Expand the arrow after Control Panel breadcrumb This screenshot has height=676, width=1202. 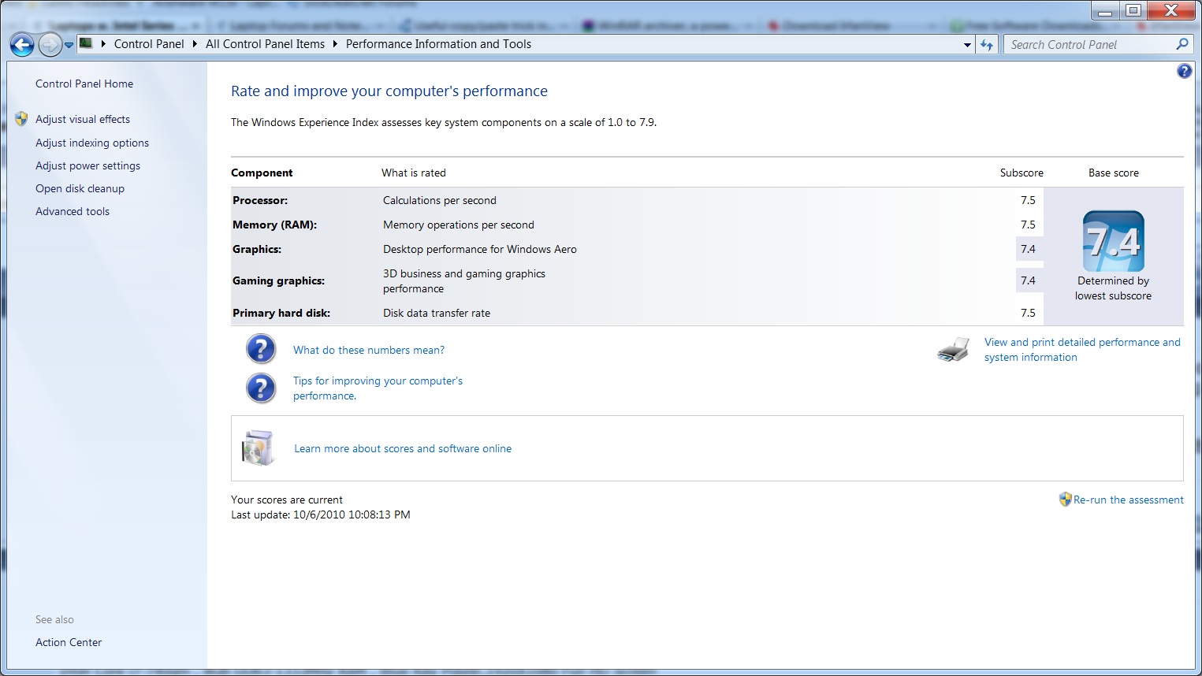(195, 44)
